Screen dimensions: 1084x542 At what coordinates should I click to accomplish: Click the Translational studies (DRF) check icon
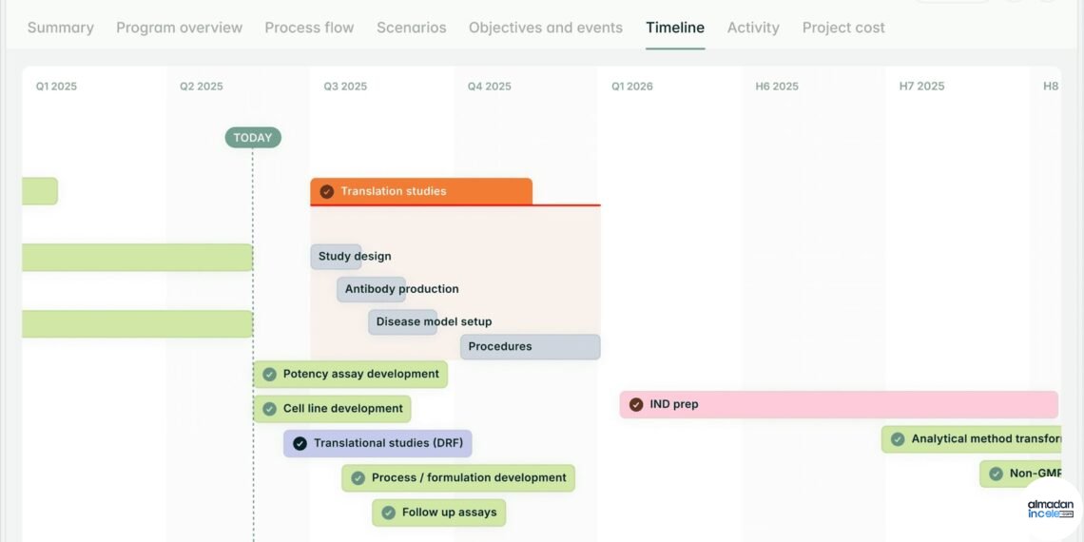coord(300,443)
